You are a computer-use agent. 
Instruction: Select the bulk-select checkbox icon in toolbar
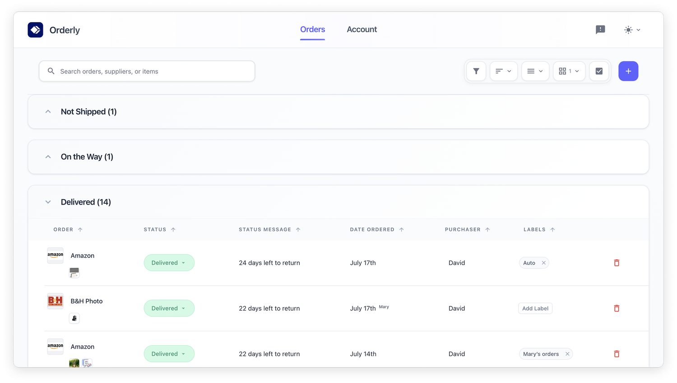point(599,71)
